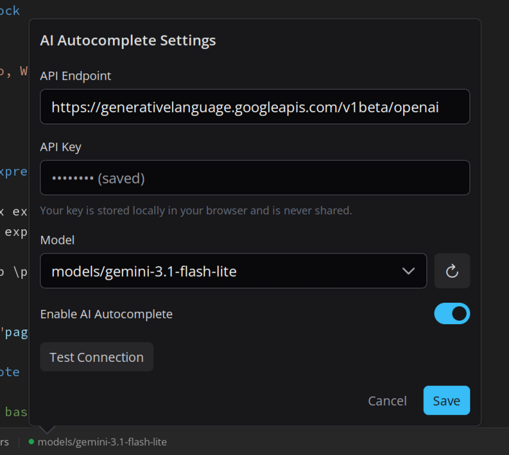
Task: Focus the API Endpoint URL field
Action: [x=255, y=107]
